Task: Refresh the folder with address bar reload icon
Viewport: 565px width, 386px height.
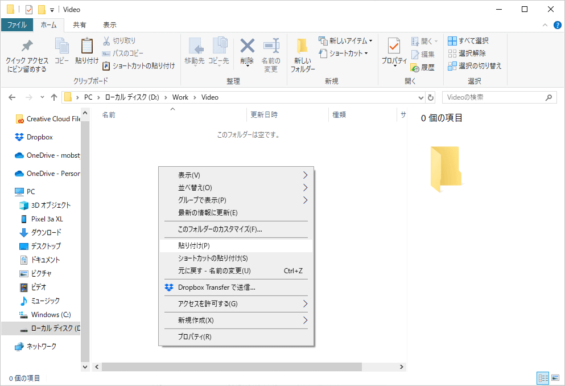Action: 431,97
